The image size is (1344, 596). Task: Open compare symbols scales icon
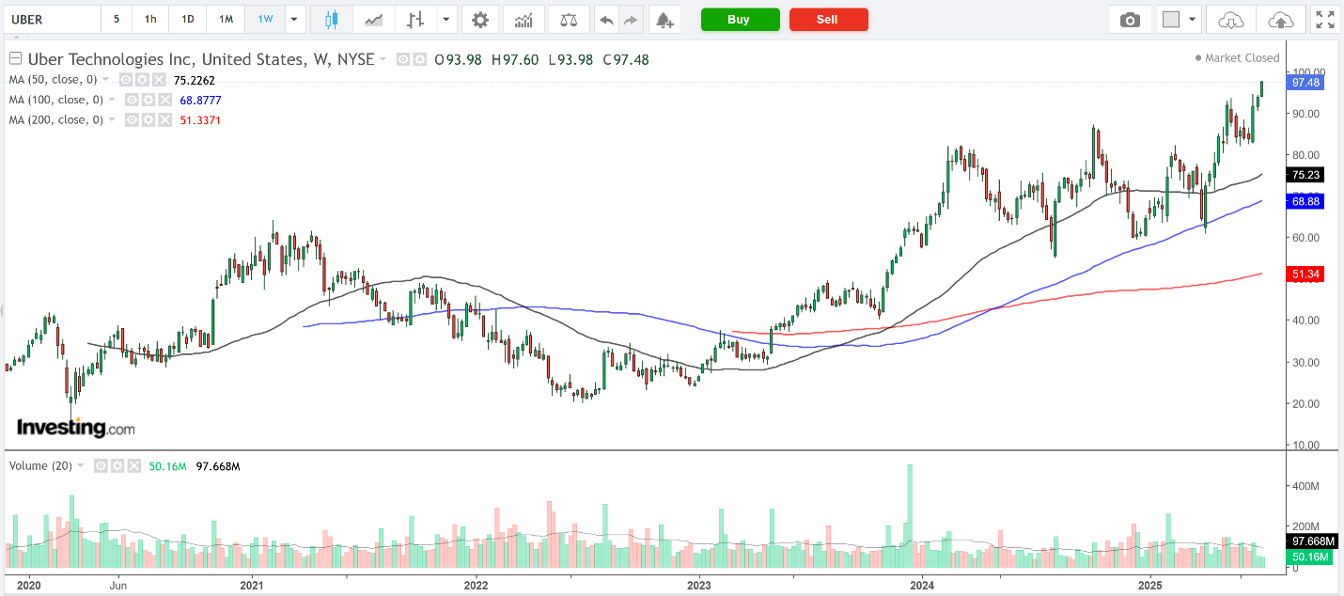coord(569,19)
